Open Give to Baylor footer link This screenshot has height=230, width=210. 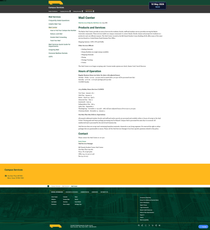(x=66, y=204)
